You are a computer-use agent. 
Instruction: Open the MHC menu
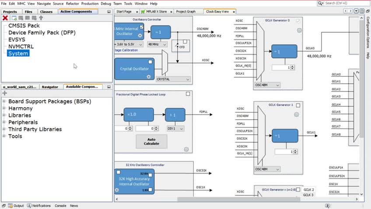21,3
